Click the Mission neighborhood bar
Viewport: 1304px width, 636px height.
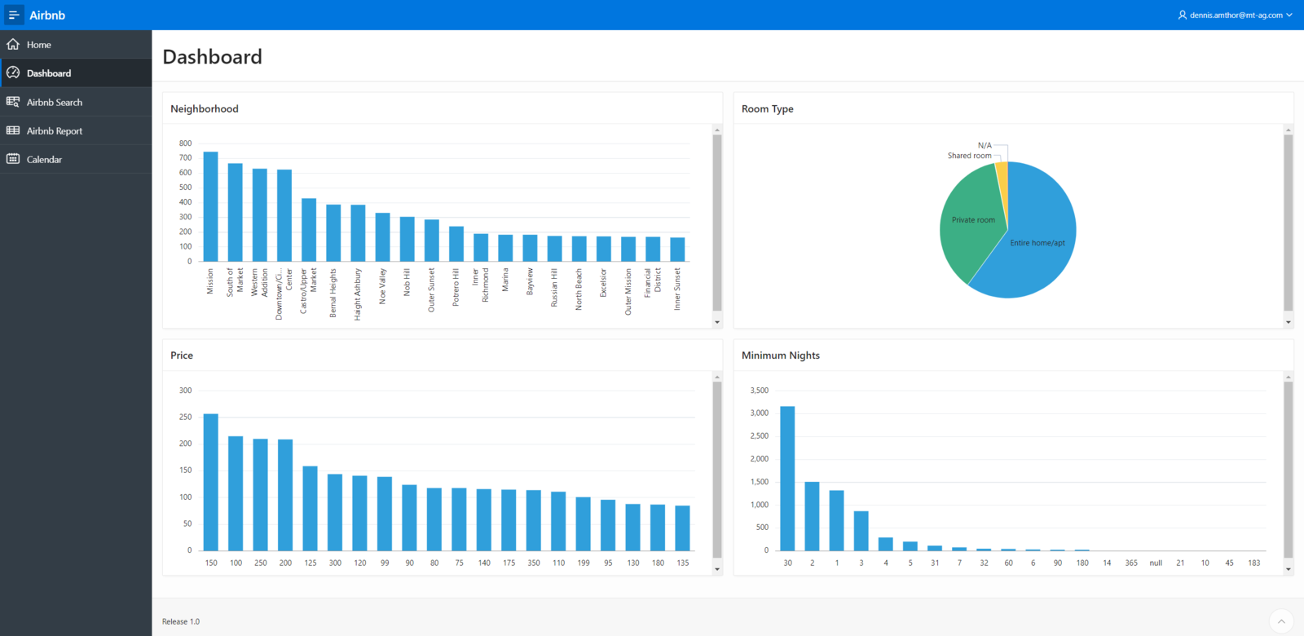point(210,206)
